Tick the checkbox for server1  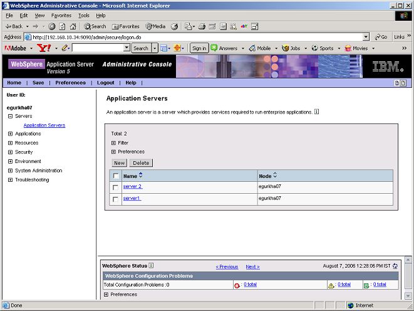tap(115, 199)
